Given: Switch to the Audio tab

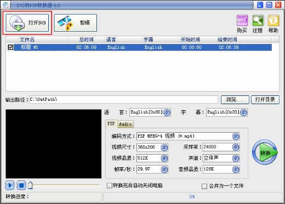Looking at the screenshot, I should coord(126,124).
